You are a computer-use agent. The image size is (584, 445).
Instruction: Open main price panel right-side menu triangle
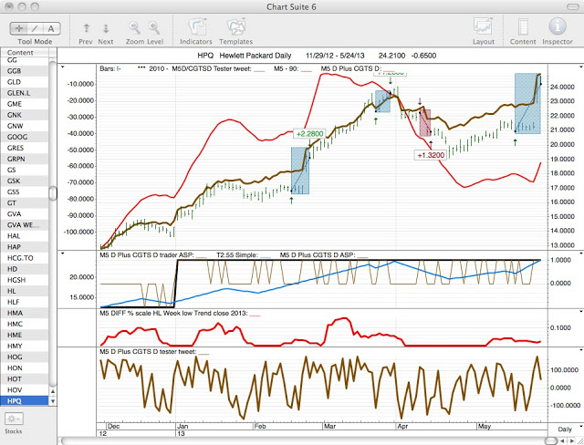[x=580, y=67]
